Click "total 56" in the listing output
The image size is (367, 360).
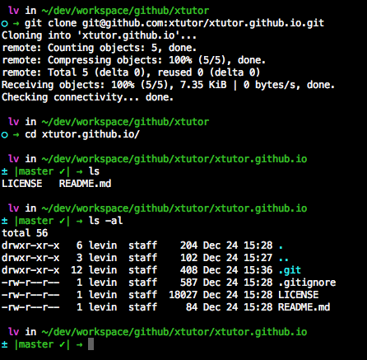[x=25, y=233]
